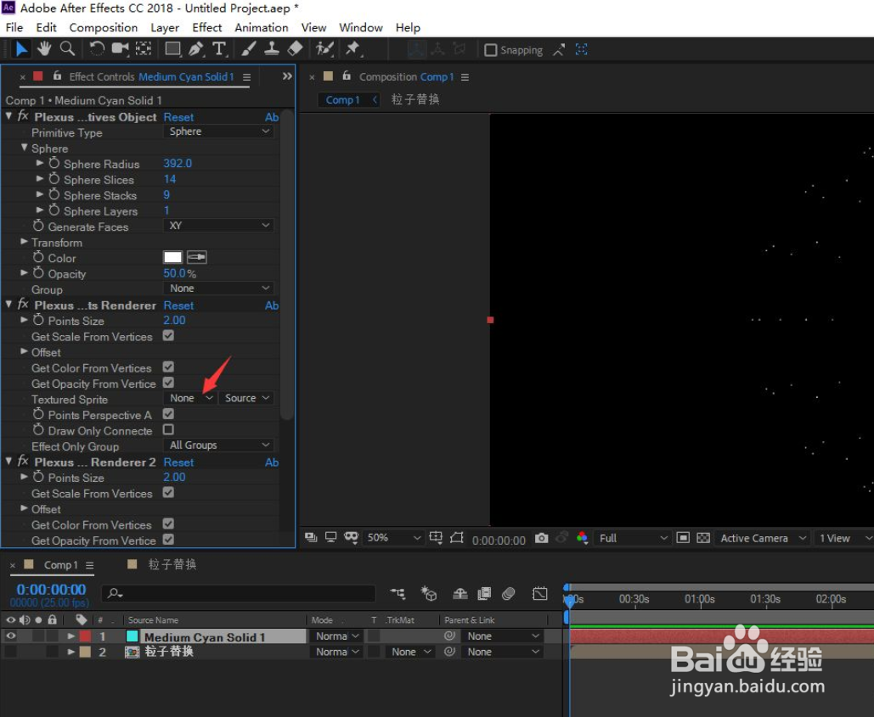The height and width of the screenshot is (717, 874).
Task: Enable Draw Only Connecte checkbox
Action: [168, 429]
